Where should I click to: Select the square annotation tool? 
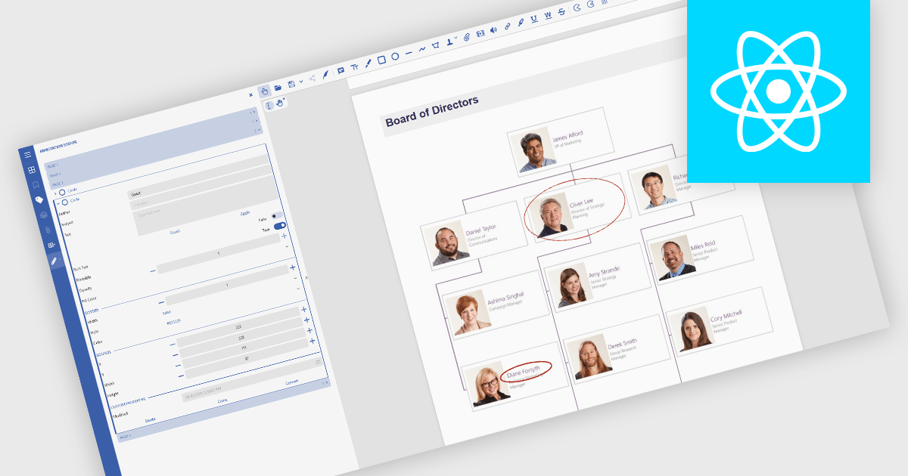pyautogui.click(x=381, y=60)
